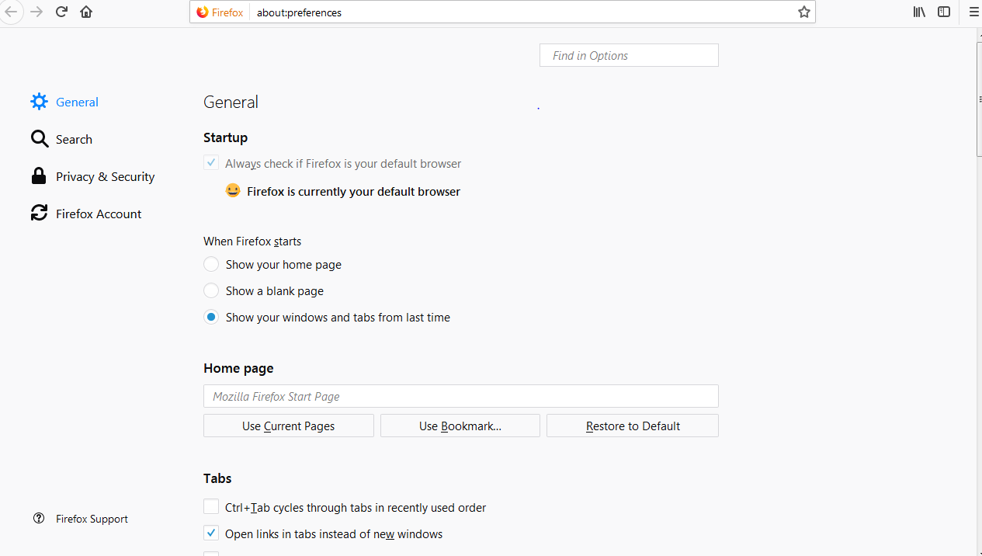Open the hamburger application menu
The width and height of the screenshot is (982, 556).
973,12
